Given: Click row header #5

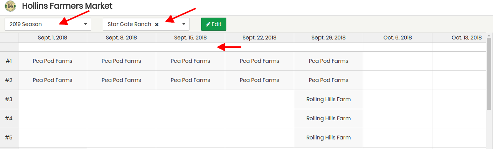Looking at the screenshot, I should point(9,138).
